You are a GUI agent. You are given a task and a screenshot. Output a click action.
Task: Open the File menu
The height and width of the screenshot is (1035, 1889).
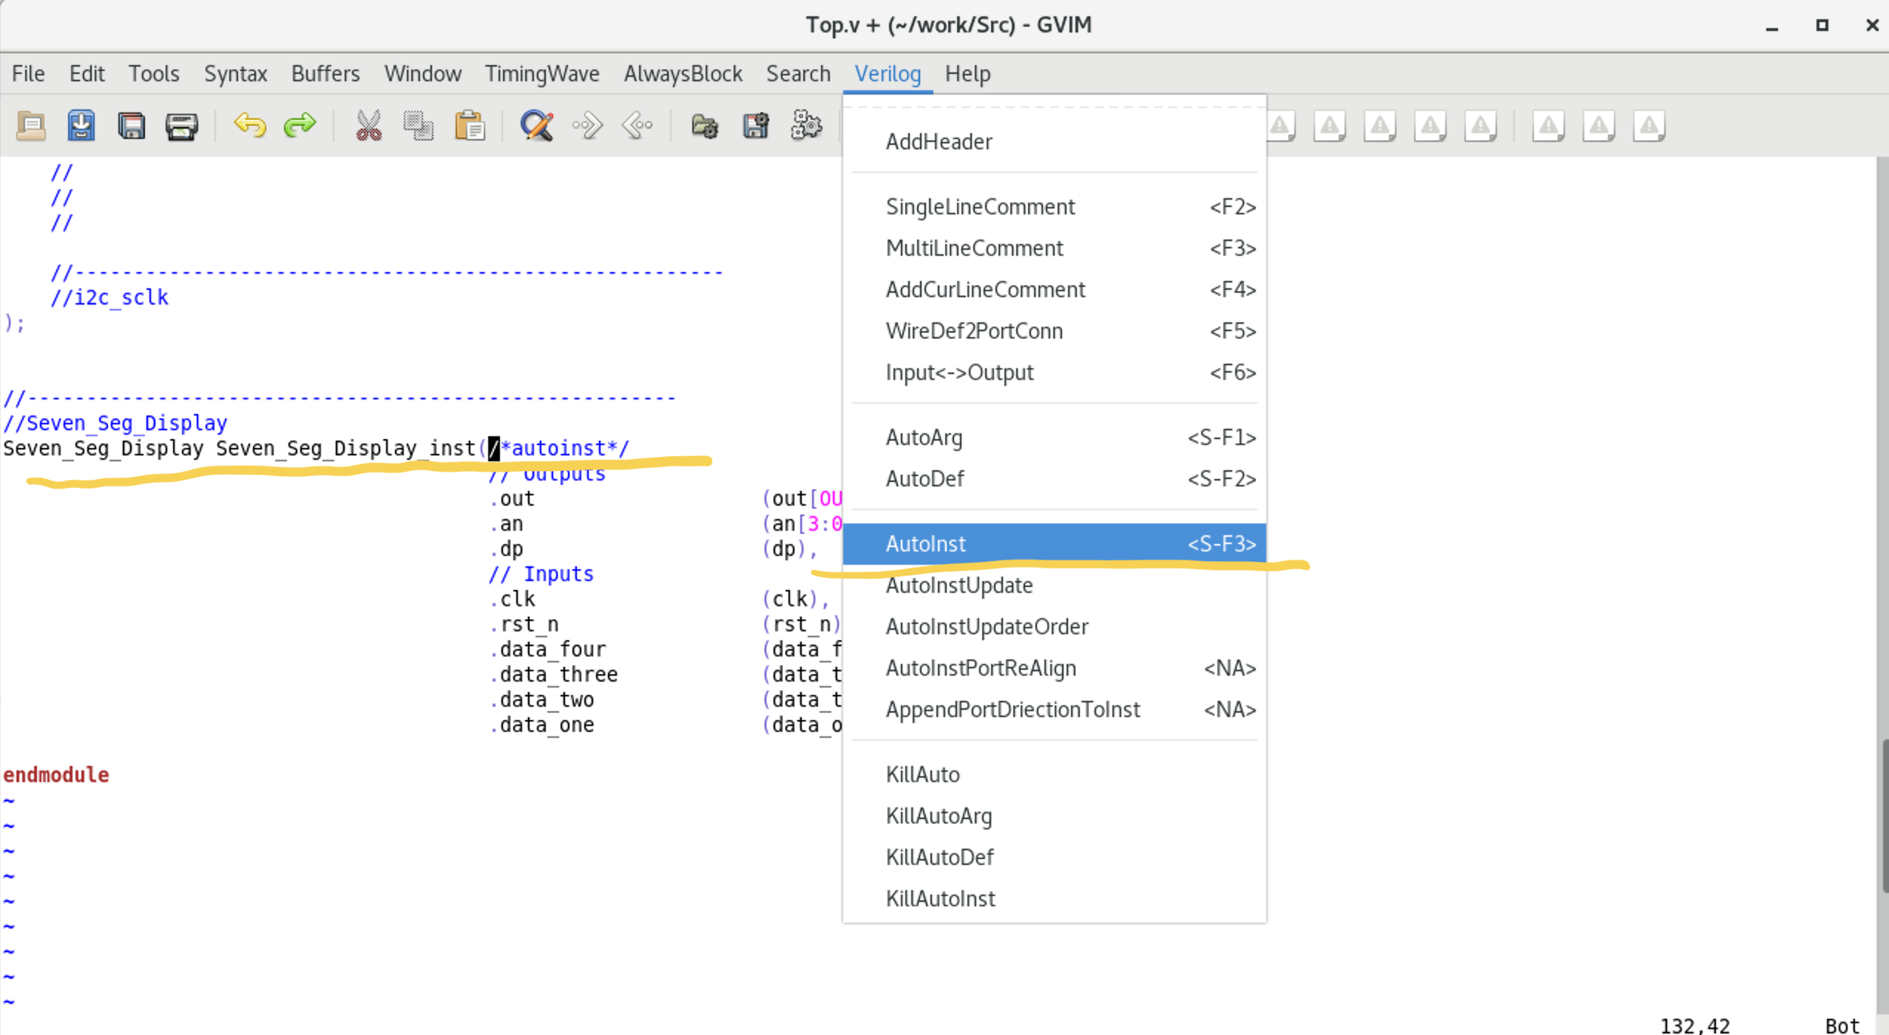[x=28, y=74]
